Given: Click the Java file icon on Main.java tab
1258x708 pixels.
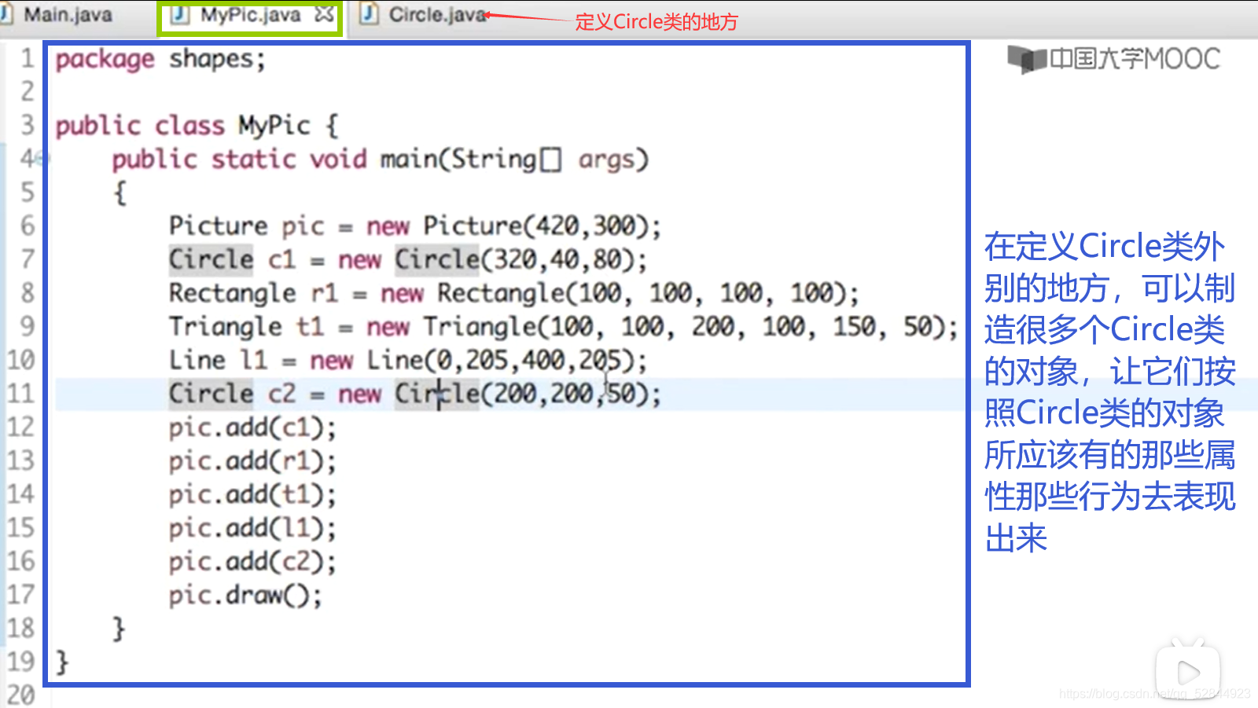Looking at the screenshot, I should tap(6, 14).
